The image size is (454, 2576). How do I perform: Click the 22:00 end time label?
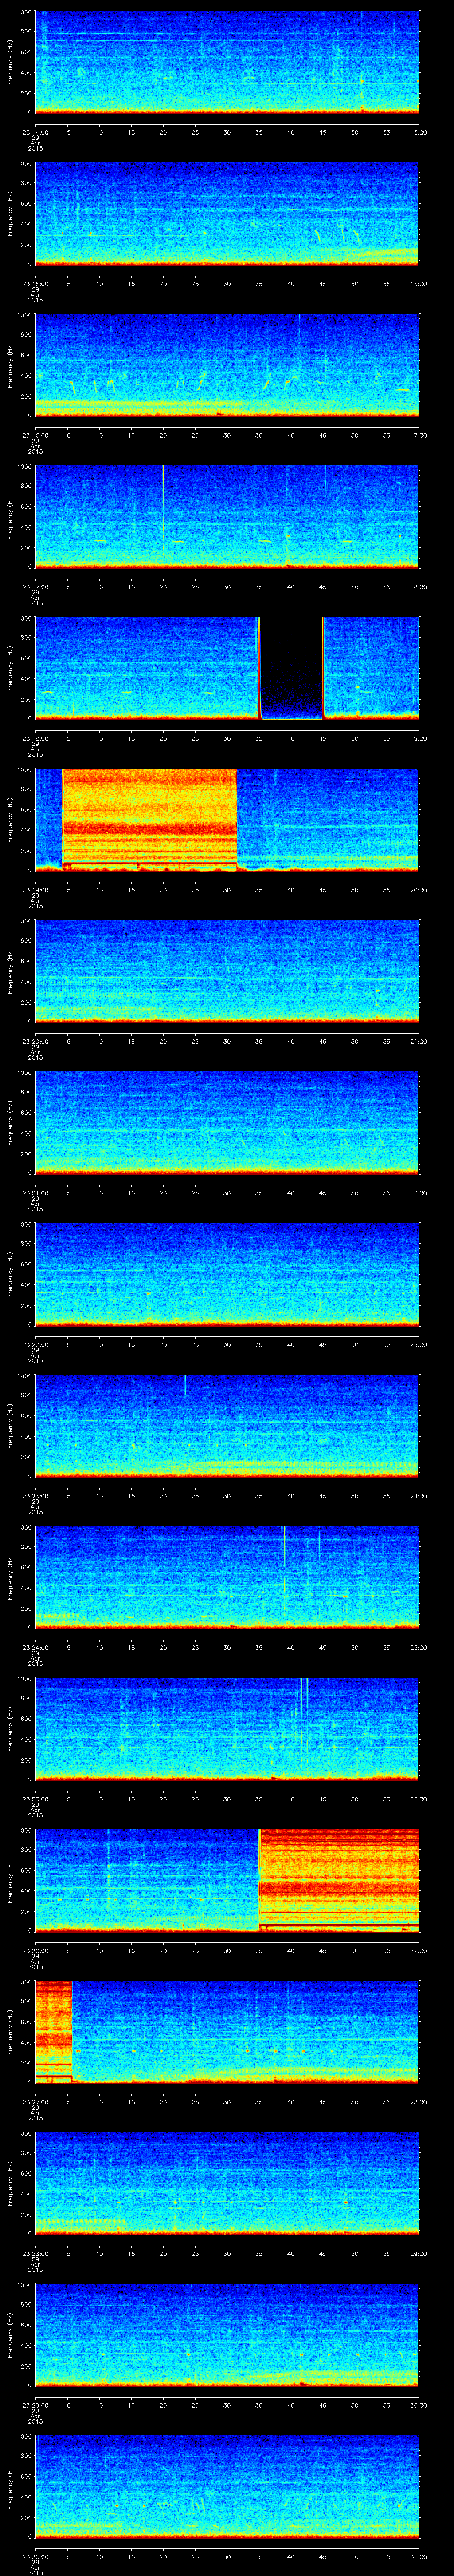[x=419, y=1192]
